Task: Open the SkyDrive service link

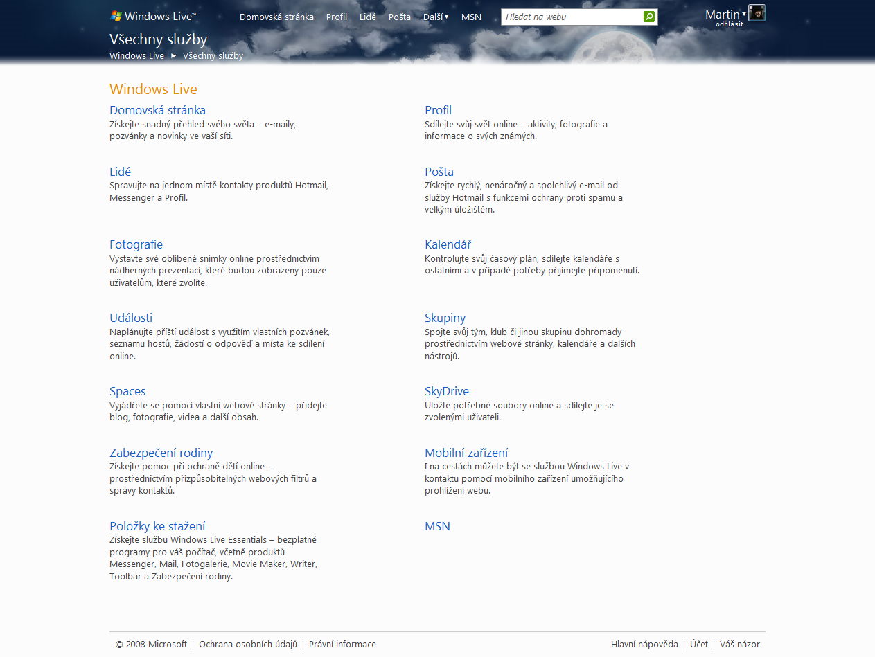Action: [447, 391]
